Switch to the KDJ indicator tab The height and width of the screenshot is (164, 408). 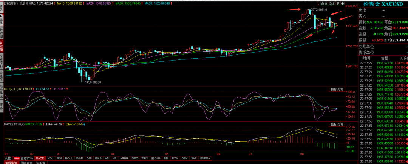(51, 159)
